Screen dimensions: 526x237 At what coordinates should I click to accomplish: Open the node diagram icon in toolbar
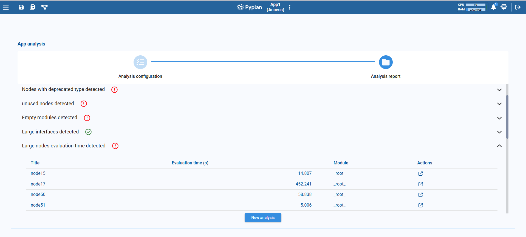tap(44, 7)
